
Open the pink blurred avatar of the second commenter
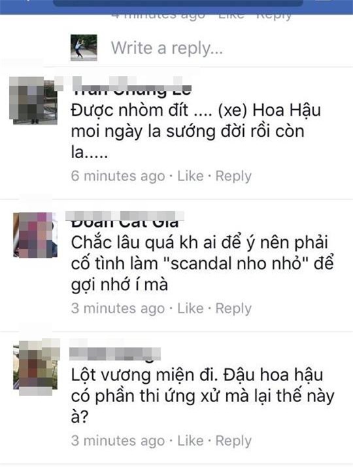coord(35,235)
